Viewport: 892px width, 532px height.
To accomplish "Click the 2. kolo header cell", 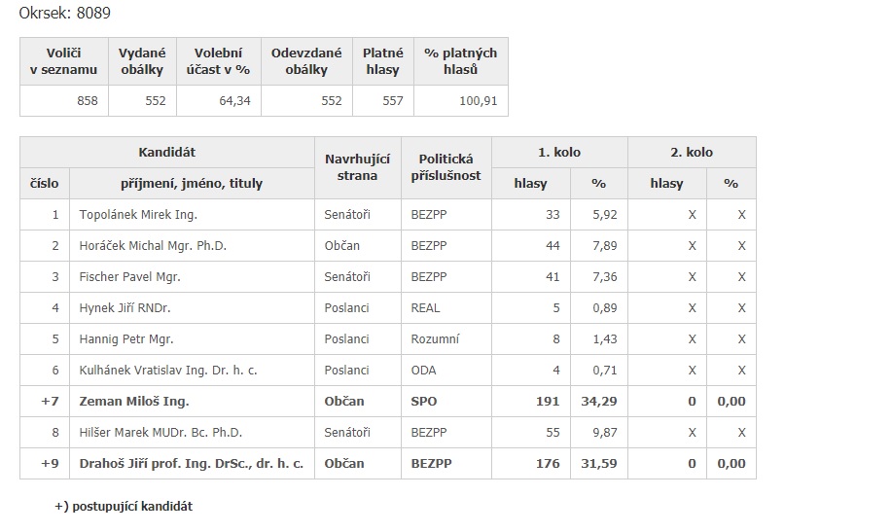I will 692,152.
